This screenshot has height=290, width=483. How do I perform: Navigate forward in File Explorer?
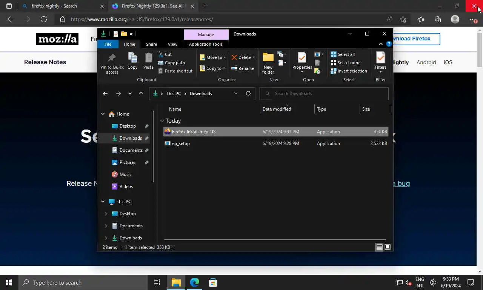(118, 94)
